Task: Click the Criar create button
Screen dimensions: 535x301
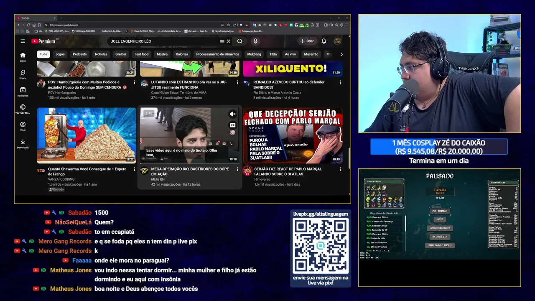Action: (x=307, y=41)
